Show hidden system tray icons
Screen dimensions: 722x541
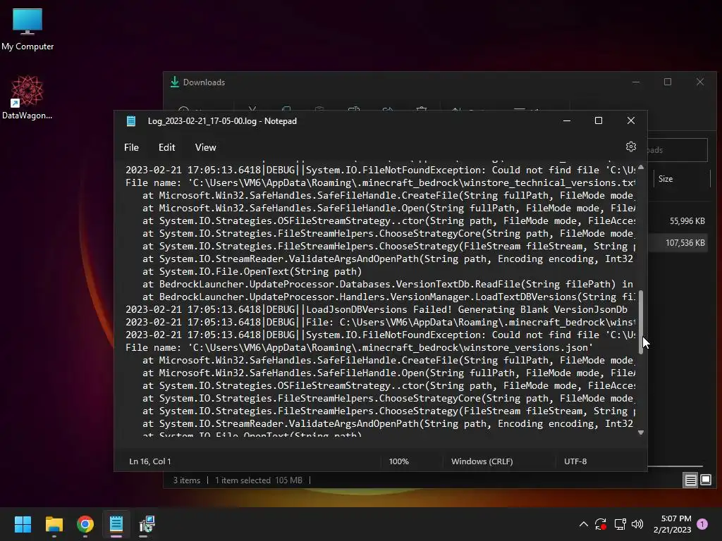tap(583, 524)
